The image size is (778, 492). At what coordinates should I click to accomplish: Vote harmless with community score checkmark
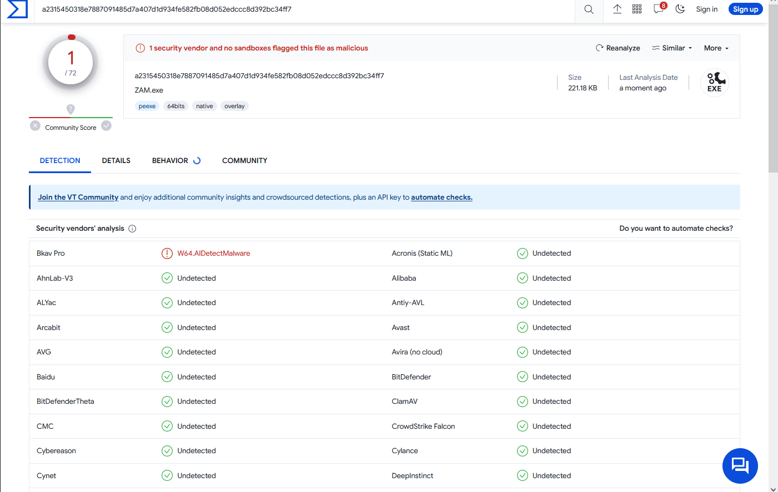click(x=107, y=126)
